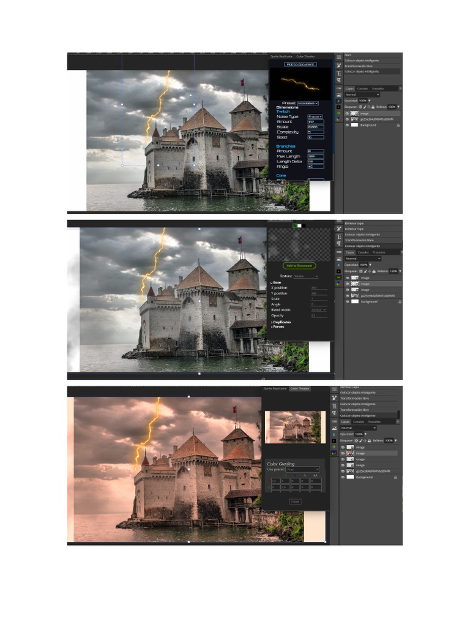Click RGB circles plugin icon in first screenshot
470x627 pixels.
click(339, 119)
